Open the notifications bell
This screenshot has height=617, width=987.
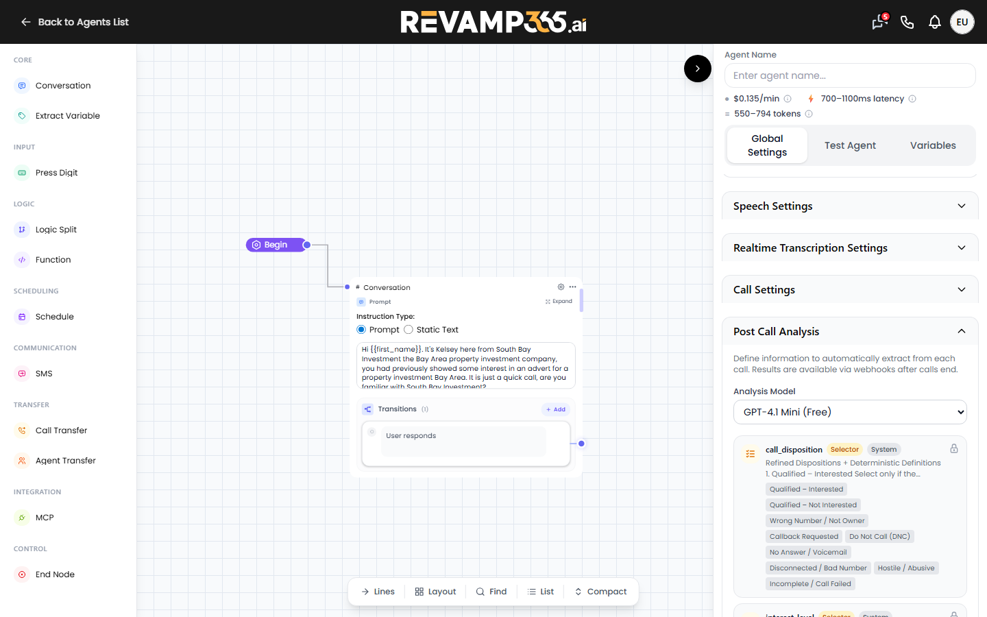(934, 23)
